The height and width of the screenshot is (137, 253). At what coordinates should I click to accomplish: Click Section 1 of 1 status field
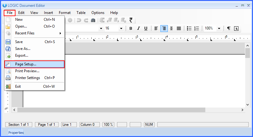tap(19, 125)
